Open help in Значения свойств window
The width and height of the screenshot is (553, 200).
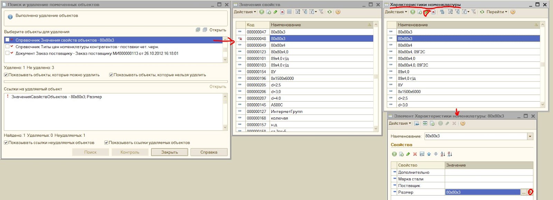click(338, 12)
